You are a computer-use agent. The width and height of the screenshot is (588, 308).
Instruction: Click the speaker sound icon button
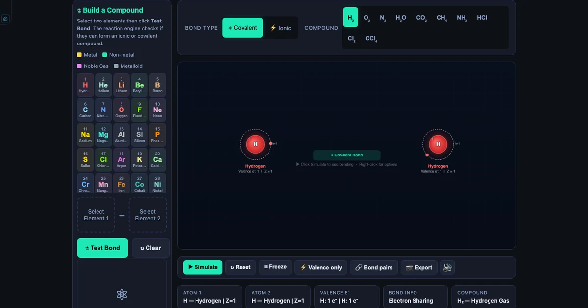coord(447,267)
